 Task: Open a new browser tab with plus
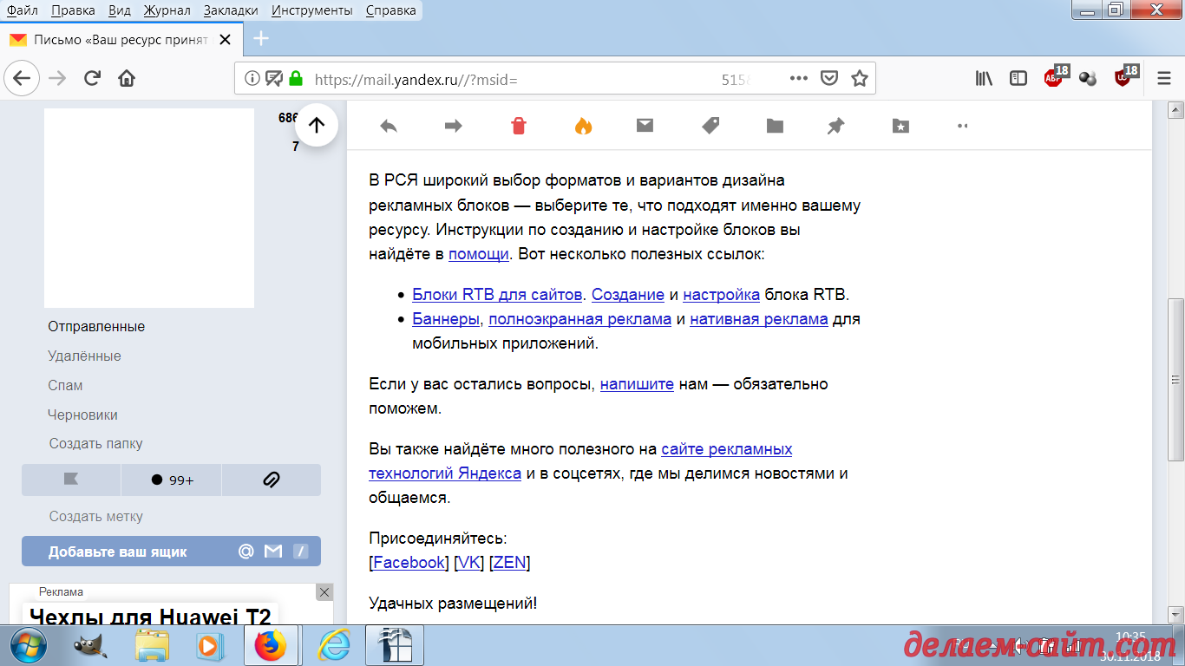[260, 39]
